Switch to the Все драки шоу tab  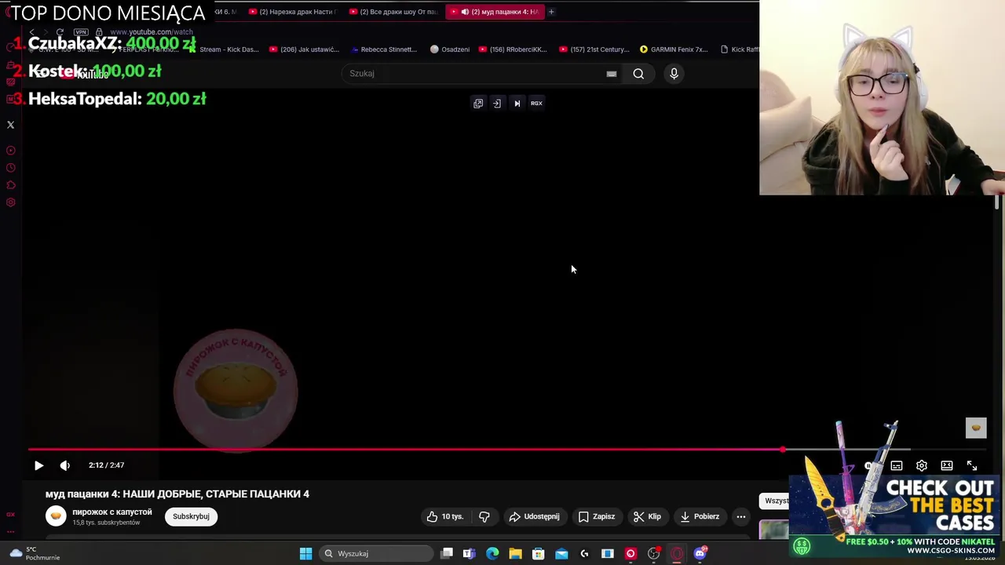(393, 12)
